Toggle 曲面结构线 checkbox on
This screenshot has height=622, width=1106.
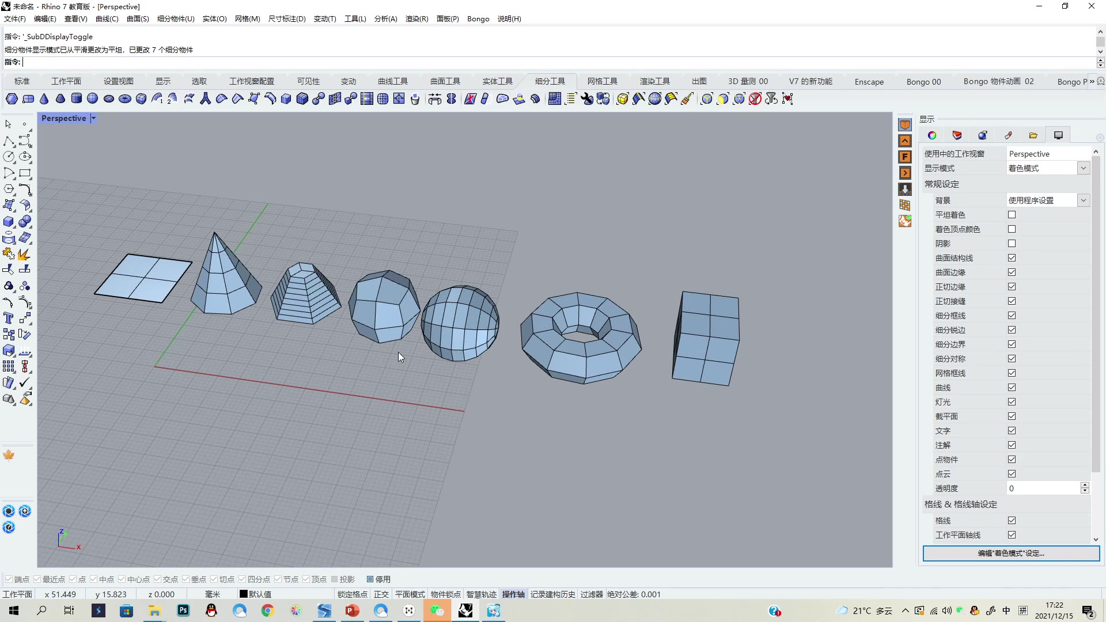1012,257
